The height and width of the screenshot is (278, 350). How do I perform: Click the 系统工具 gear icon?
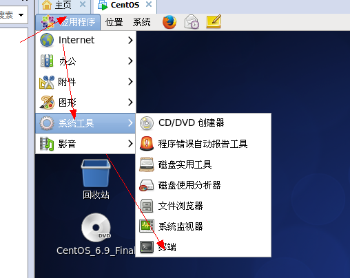47,123
